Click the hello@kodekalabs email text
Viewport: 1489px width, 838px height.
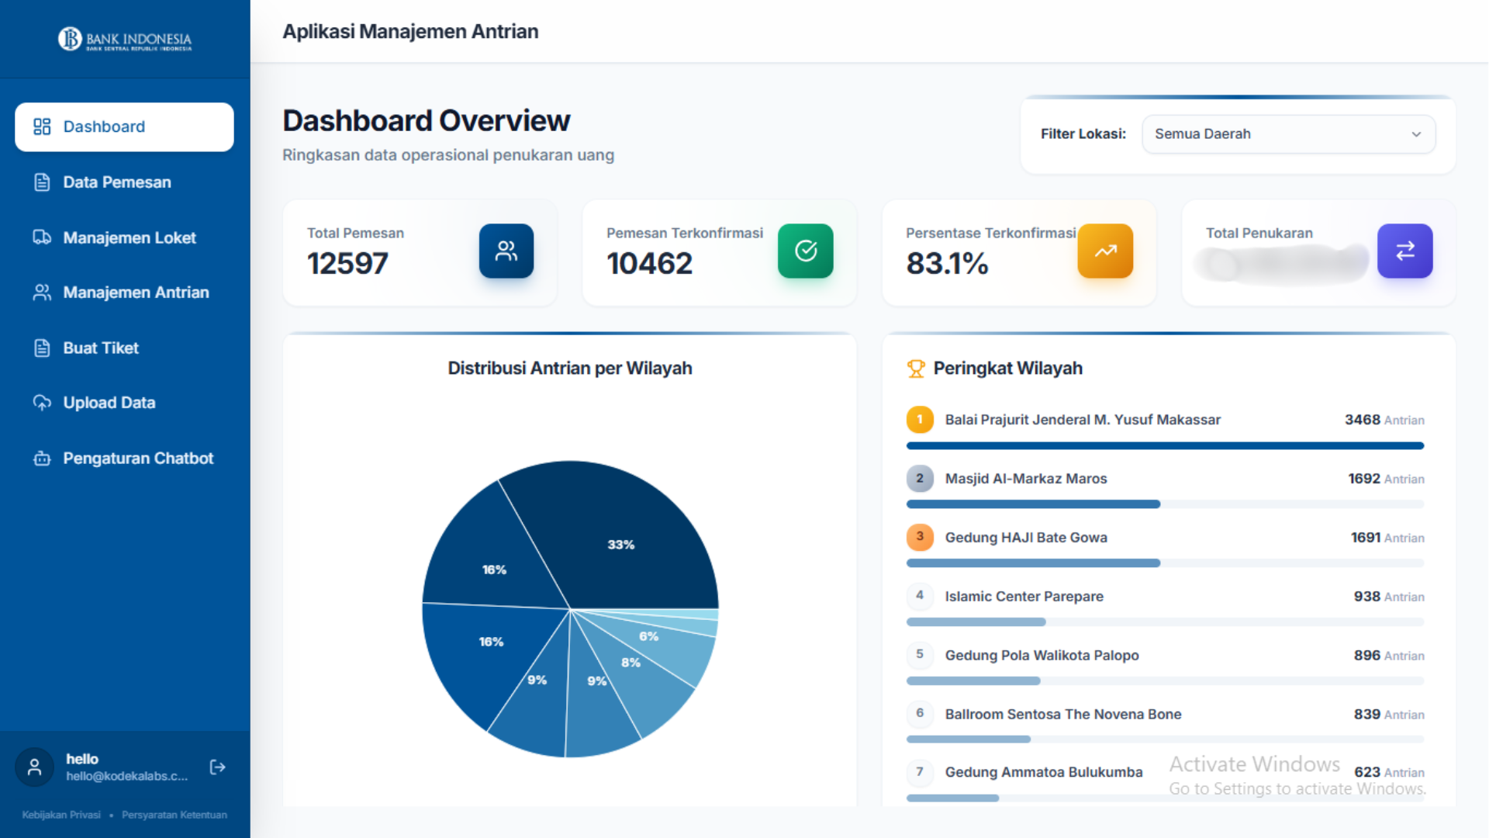127,776
